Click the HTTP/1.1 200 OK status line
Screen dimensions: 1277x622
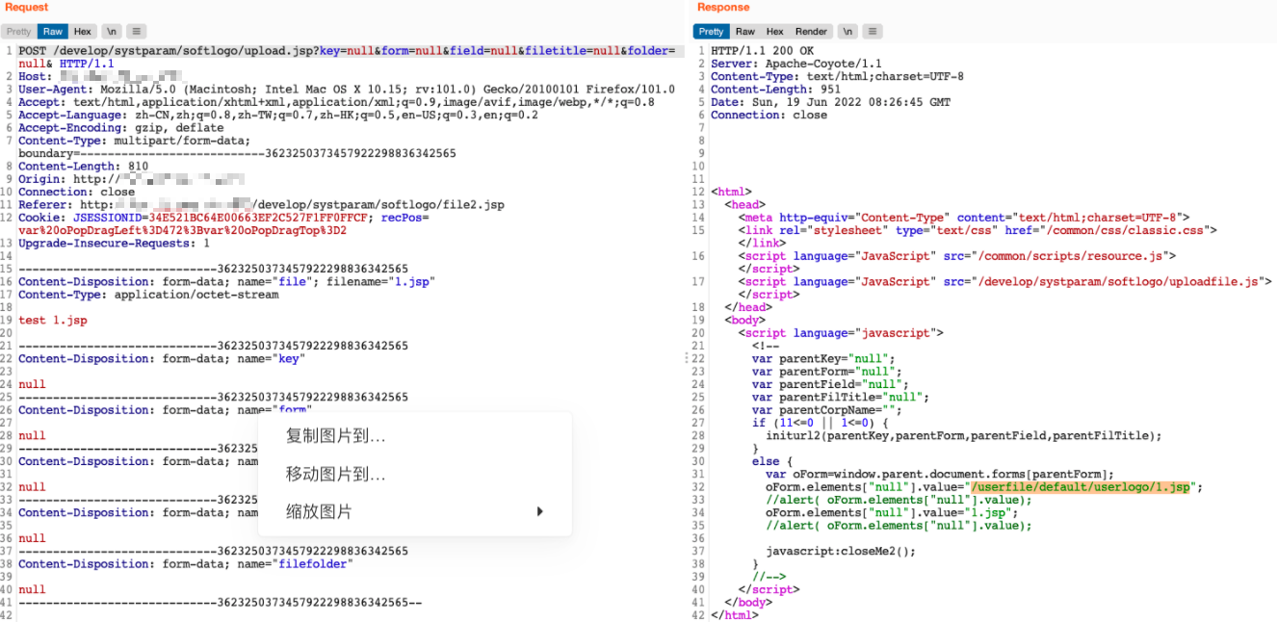[762, 51]
